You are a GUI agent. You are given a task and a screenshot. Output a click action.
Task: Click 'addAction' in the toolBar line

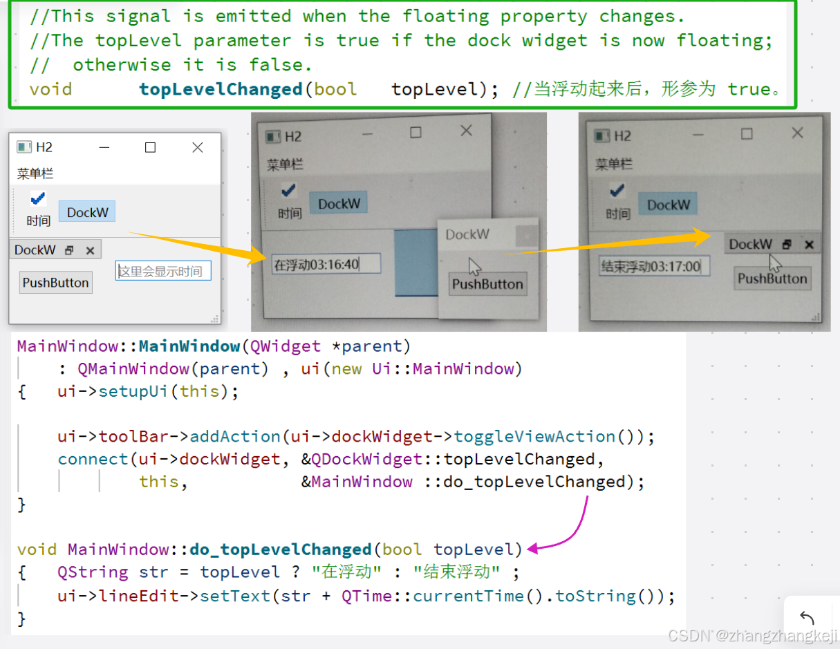(235, 436)
